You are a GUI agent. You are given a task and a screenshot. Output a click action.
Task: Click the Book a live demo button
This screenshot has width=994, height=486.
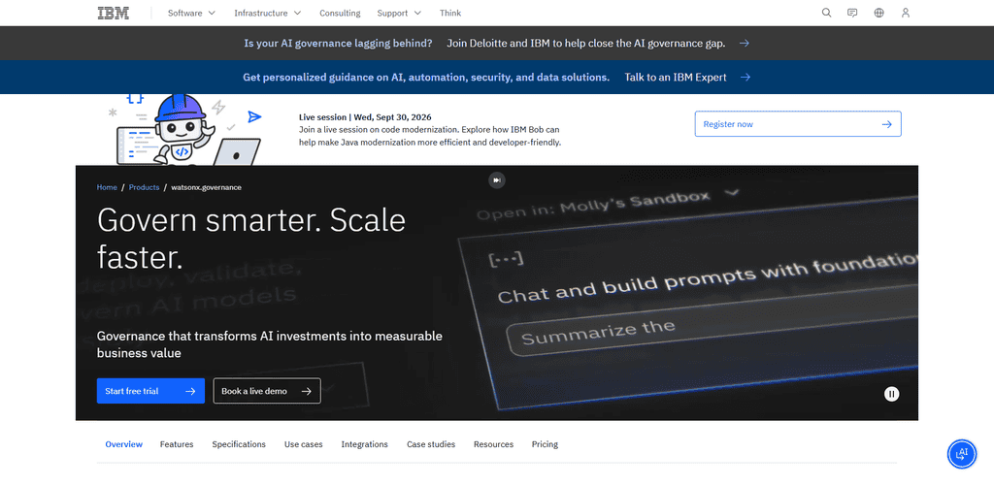tap(267, 391)
